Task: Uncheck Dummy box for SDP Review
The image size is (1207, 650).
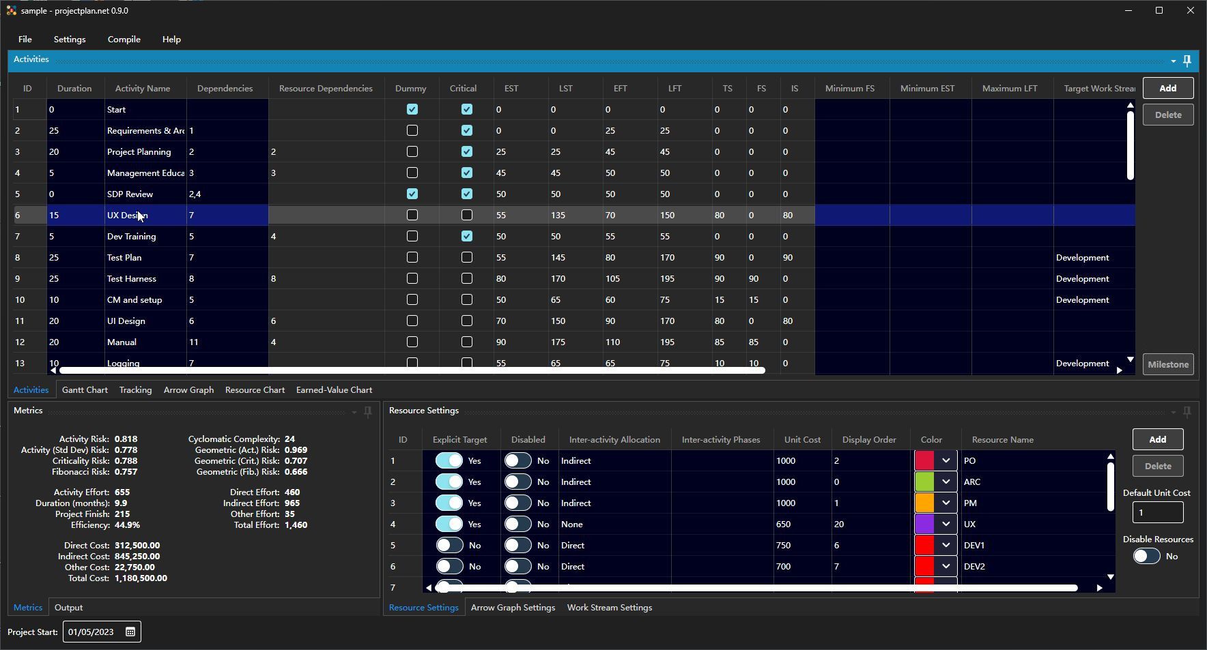Action: pyautogui.click(x=412, y=194)
